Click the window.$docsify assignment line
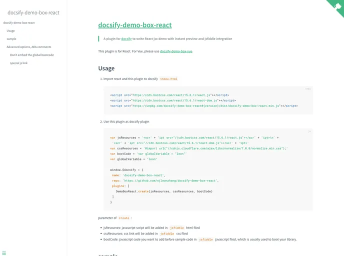The image size is (344, 256). point(126,170)
